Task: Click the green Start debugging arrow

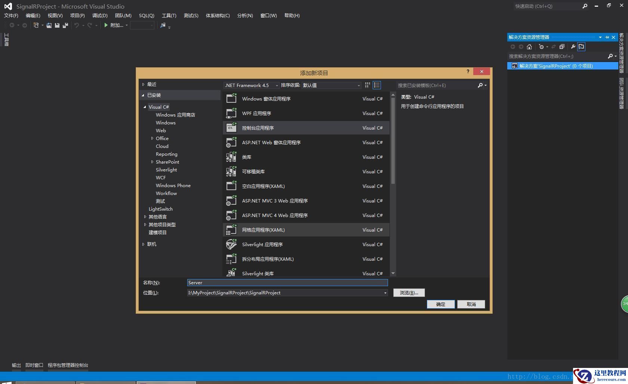Action: coord(106,25)
